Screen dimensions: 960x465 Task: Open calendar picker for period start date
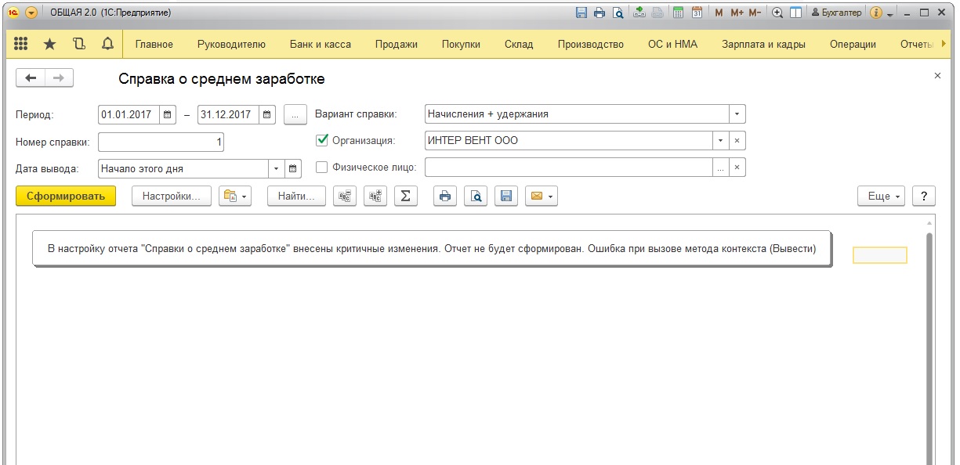[x=168, y=114]
